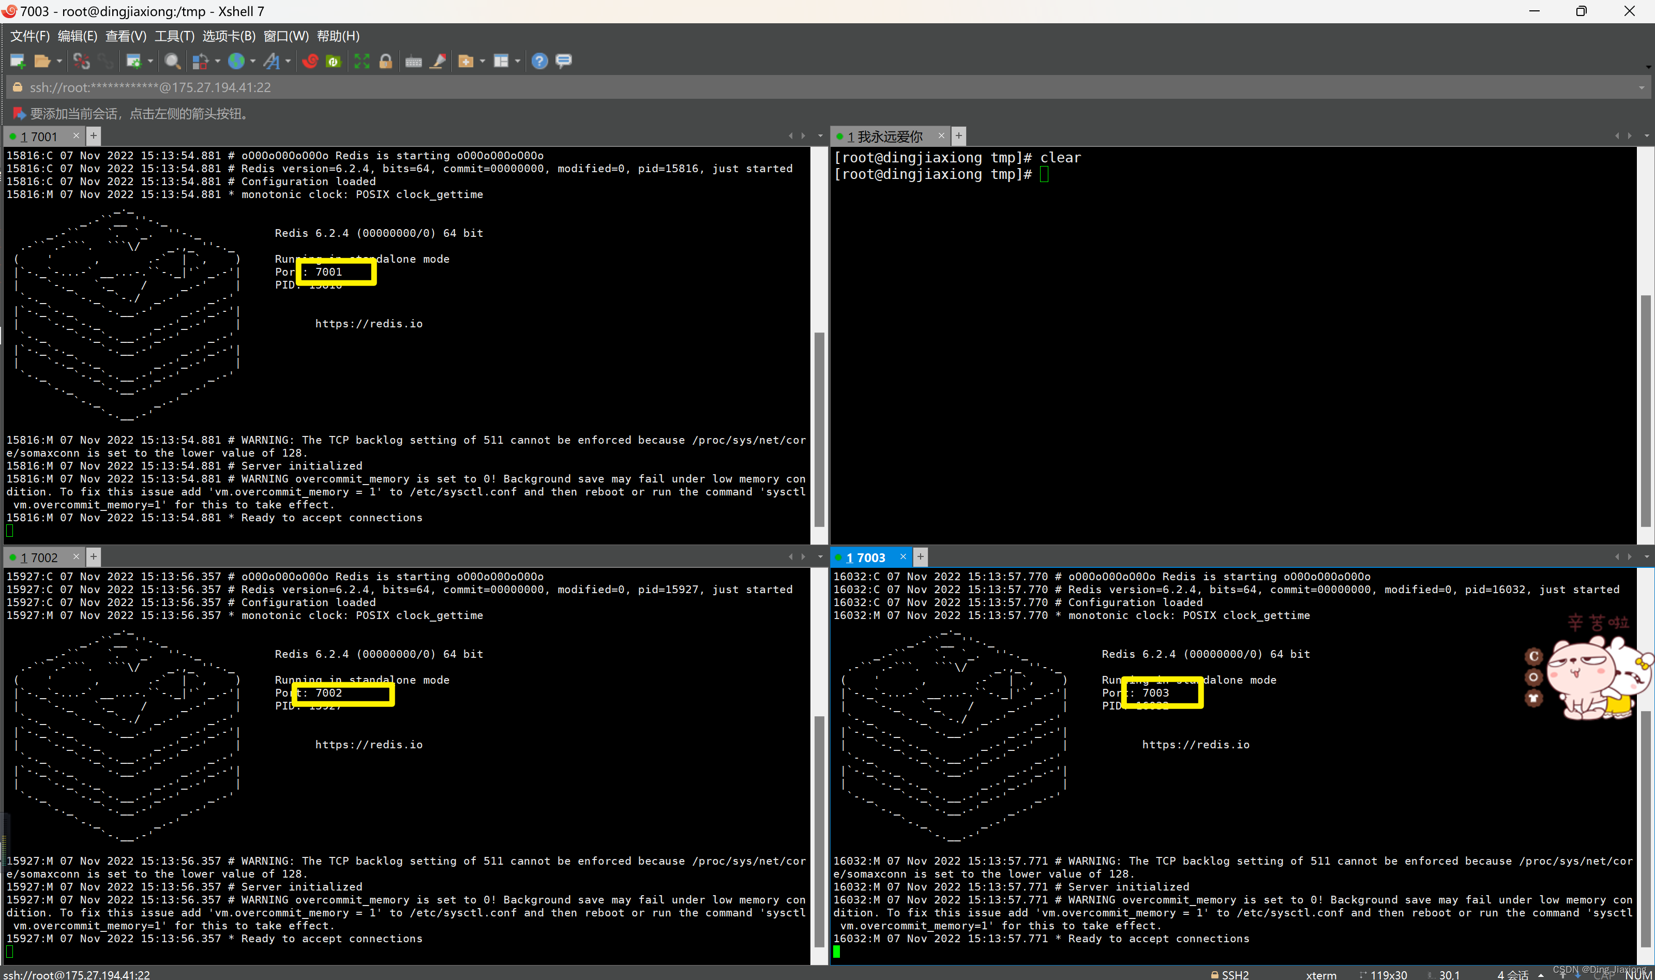Click the Disconnect session icon

(81, 62)
